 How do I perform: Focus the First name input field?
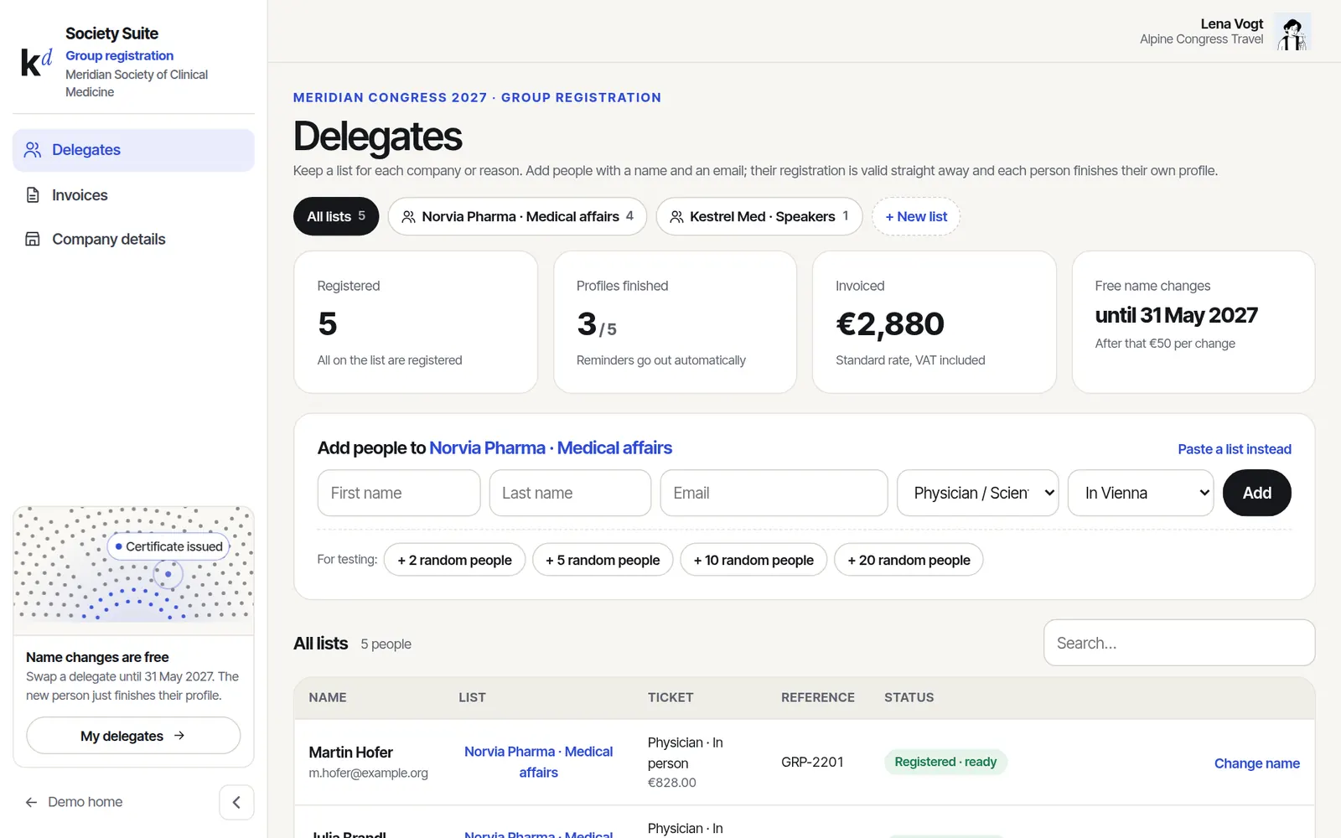(399, 493)
